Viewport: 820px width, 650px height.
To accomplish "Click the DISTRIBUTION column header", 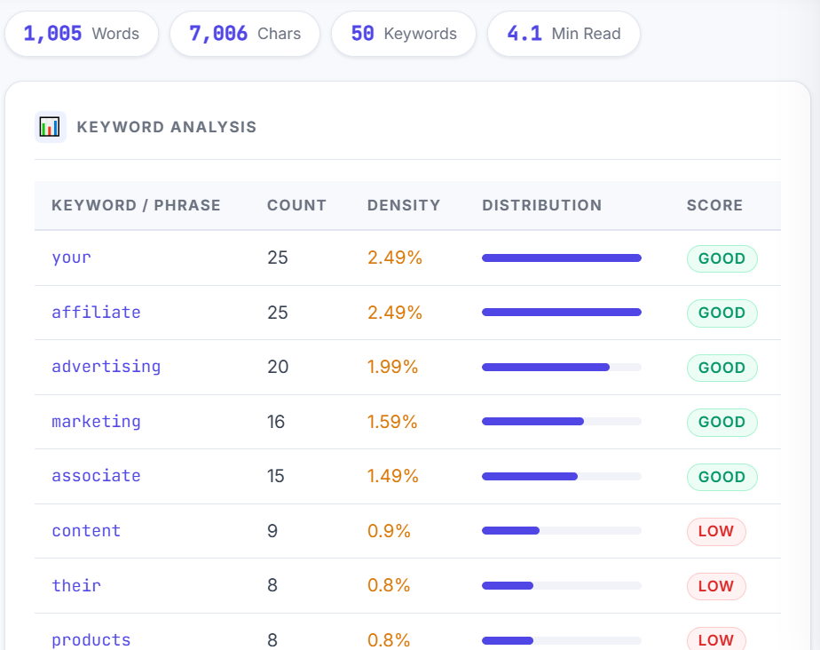I will pos(541,205).
